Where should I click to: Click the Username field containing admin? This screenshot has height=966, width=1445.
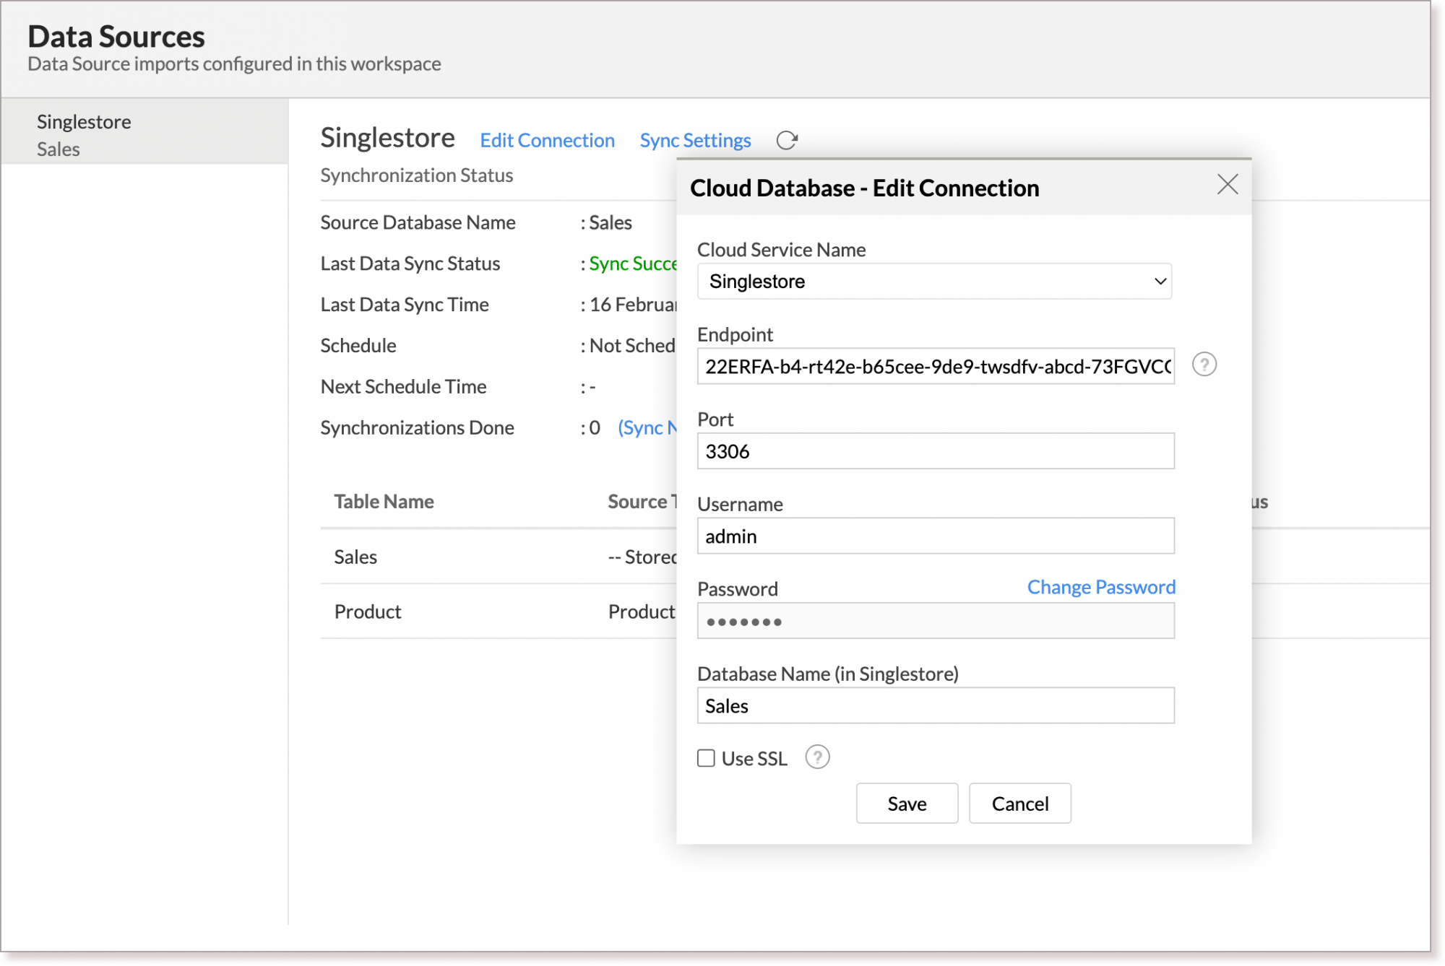pyautogui.click(x=936, y=536)
